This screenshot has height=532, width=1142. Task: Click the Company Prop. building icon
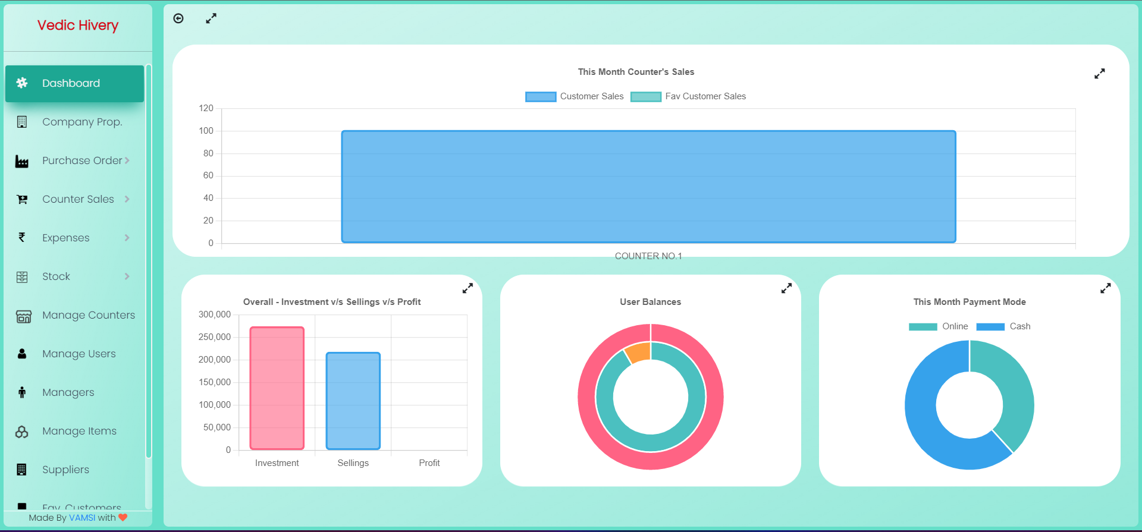click(x=22, y=122)
